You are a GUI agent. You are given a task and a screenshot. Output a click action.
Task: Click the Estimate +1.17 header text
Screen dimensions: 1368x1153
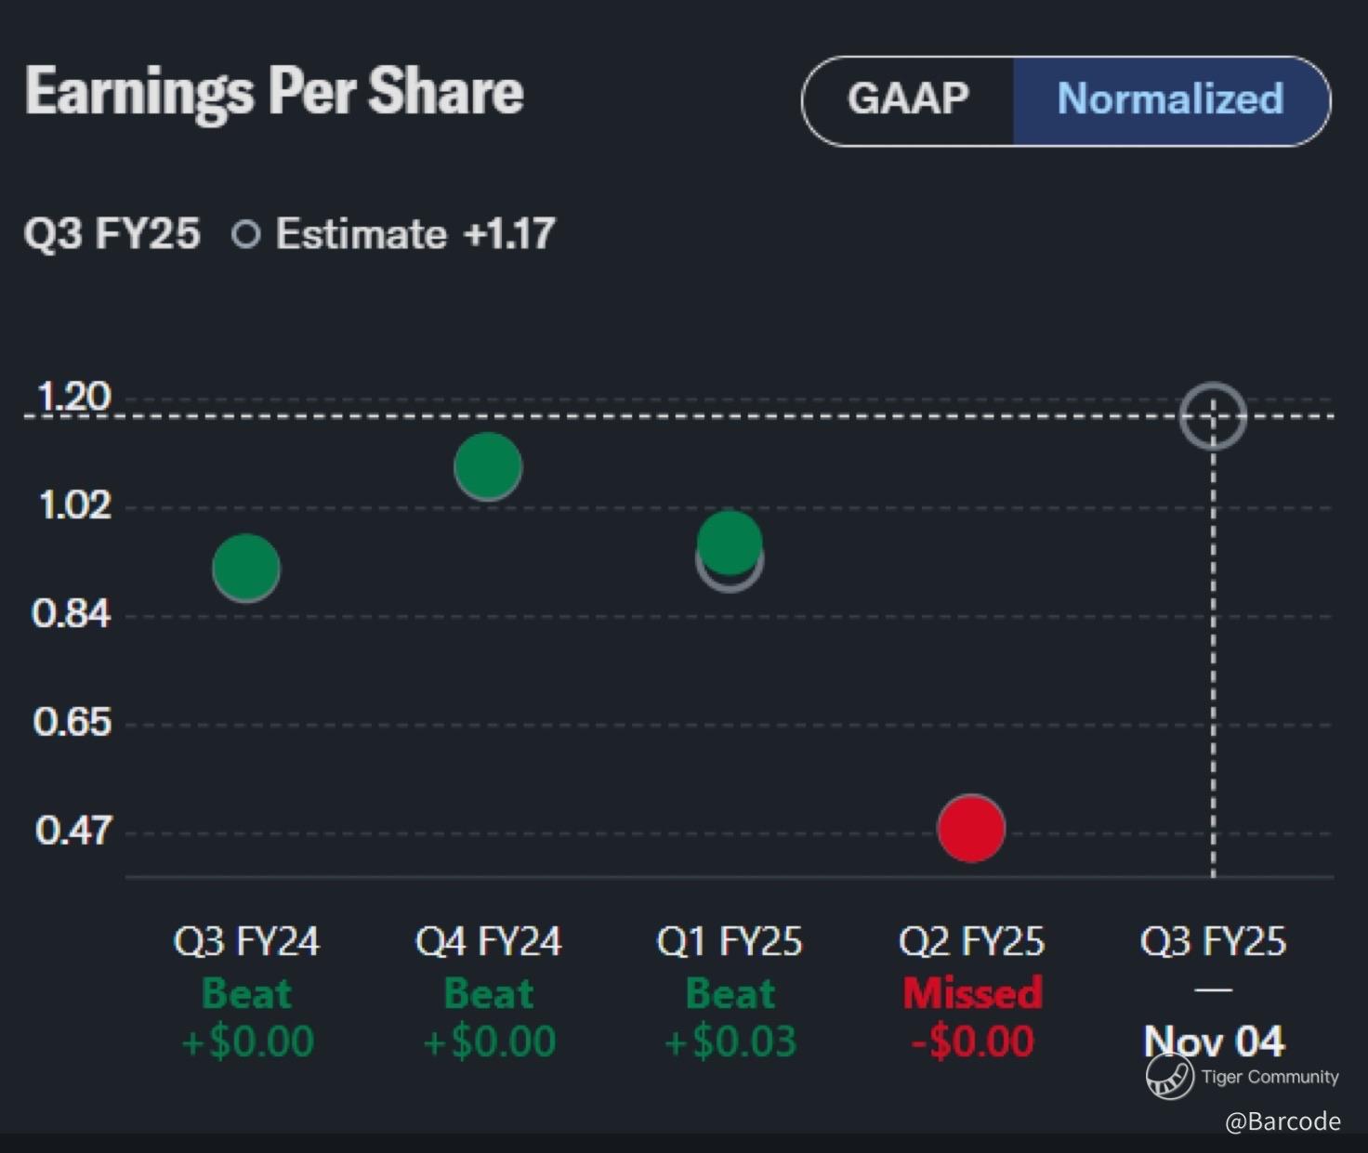(x=414, y=234)
